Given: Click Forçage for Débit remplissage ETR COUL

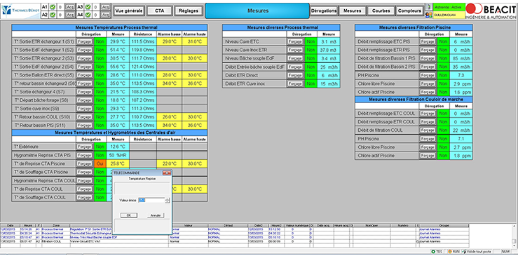Looking at the screenshot, I should pyautogui.click(x=428, y=122).
